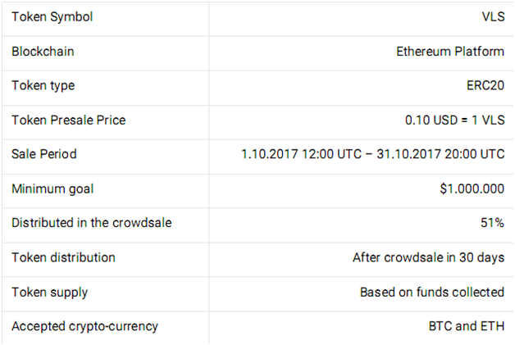Click the "Token Presale Price" label
This screenshot has width=515, height=345.
tap(68, 120)
